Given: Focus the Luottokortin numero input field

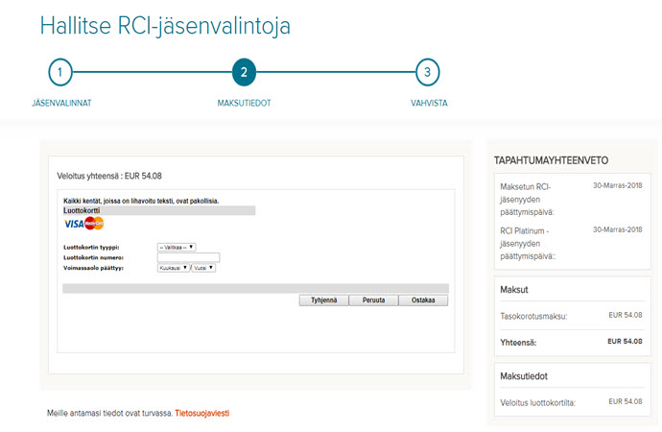Looking at the screenshot, I should [x=188, y=257].
